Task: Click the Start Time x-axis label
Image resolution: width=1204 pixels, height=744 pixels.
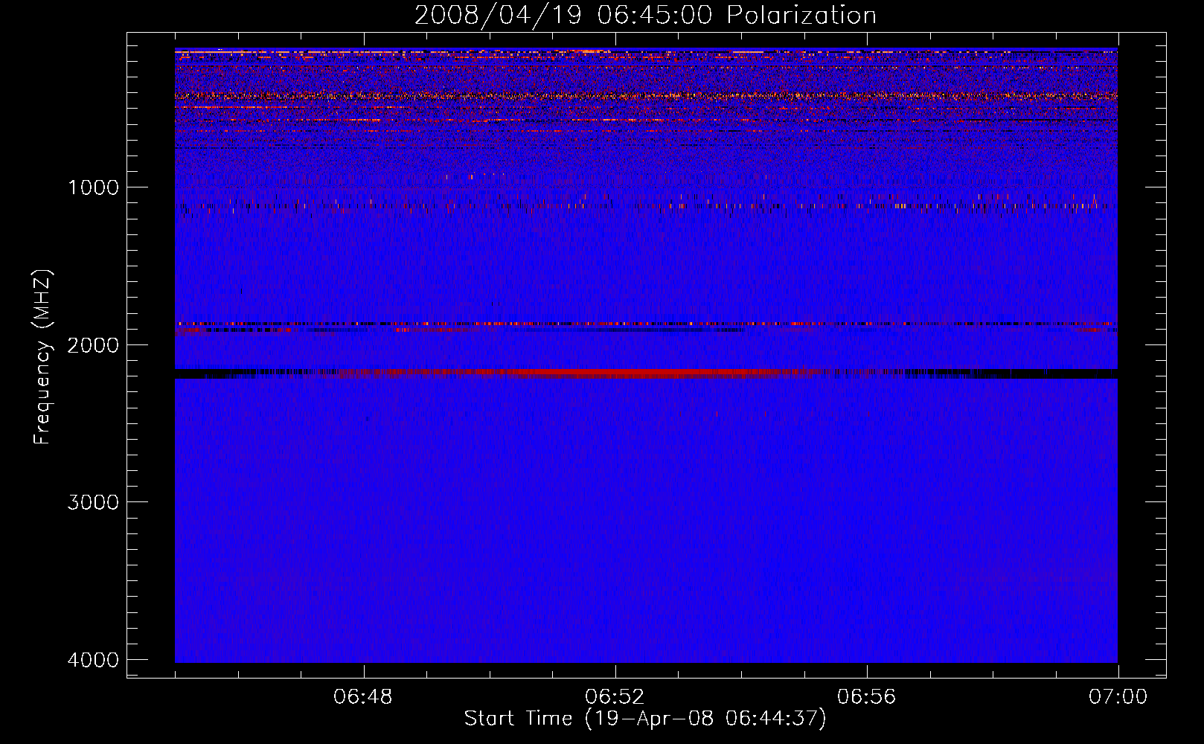Action: coord(644,719)
